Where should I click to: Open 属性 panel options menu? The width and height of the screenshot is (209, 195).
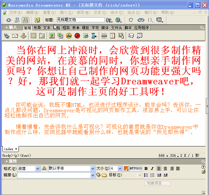click(x=203, y=161)
